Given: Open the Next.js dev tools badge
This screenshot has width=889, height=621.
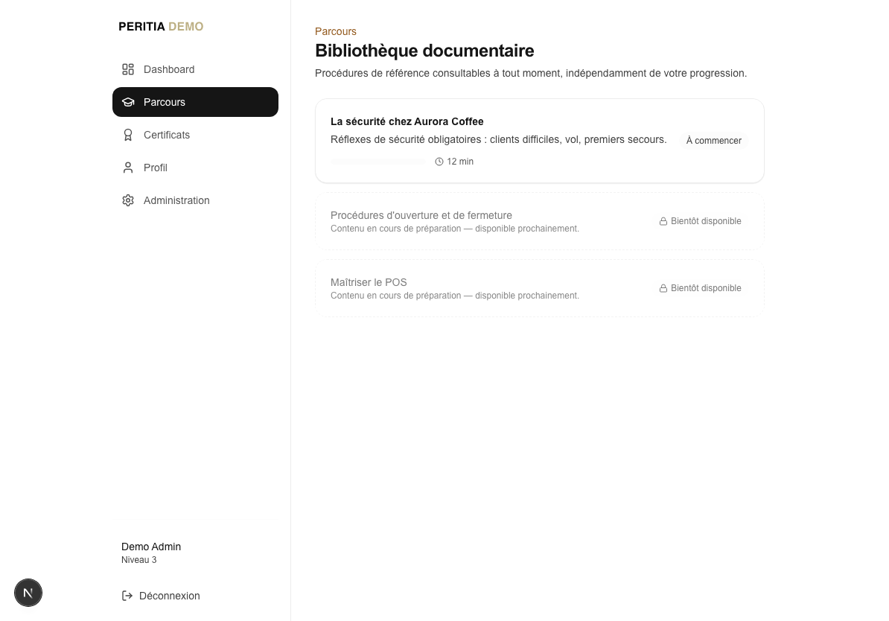Looking at the screenshot, I should click(x=28, y=593).
